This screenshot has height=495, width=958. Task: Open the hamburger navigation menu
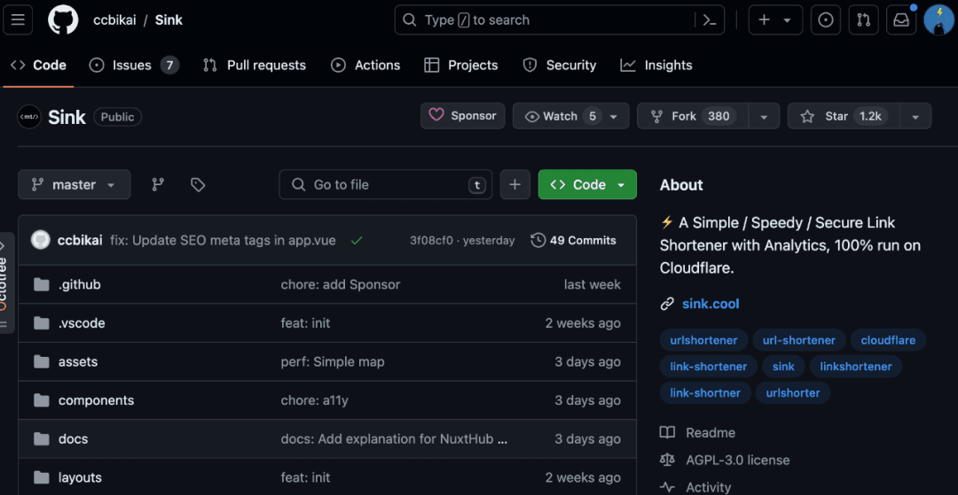pyautogui.click(x=18, y=19)
